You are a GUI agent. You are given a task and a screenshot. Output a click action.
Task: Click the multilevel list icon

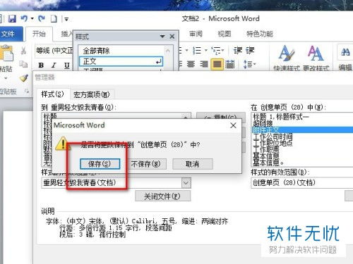(216, 50)
